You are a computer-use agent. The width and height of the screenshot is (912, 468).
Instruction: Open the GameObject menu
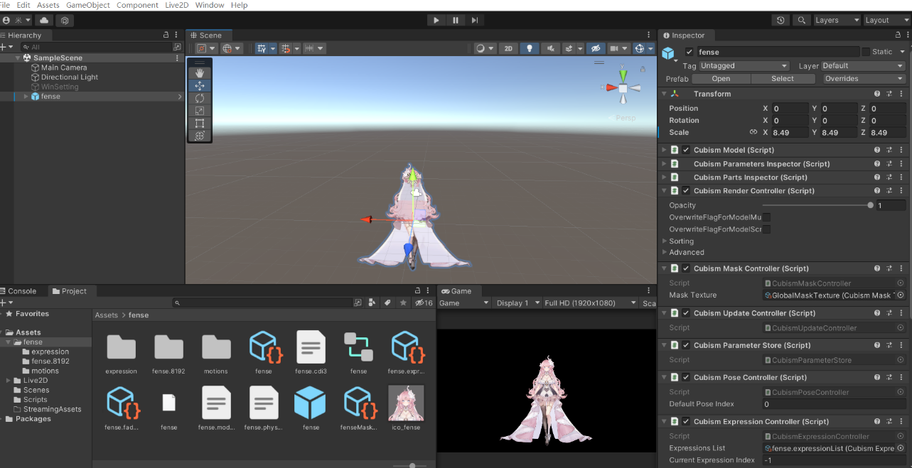coord(88,5)
